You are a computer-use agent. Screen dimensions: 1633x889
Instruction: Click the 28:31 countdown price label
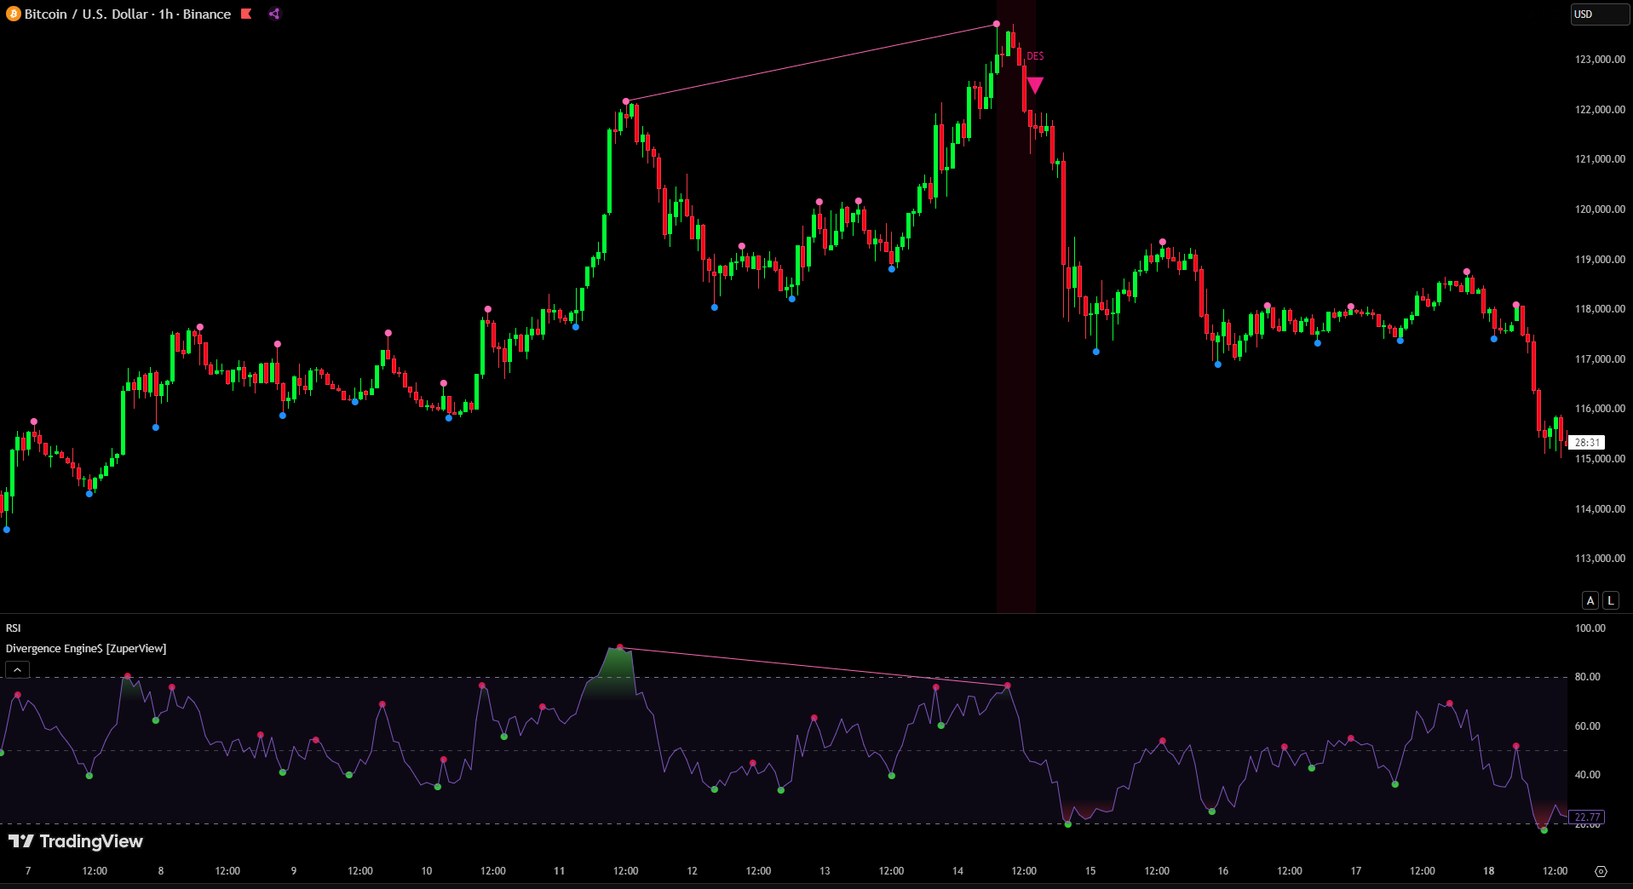click(1586, 442)
